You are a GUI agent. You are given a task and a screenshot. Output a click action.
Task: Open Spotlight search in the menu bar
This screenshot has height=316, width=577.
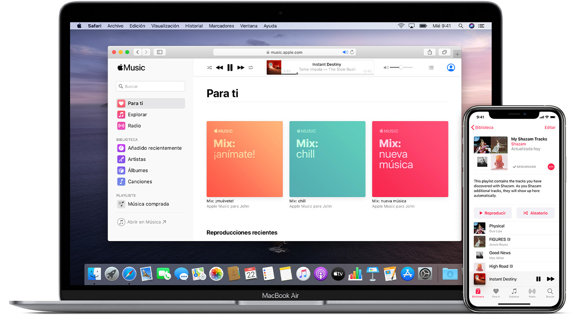(461, 26)
